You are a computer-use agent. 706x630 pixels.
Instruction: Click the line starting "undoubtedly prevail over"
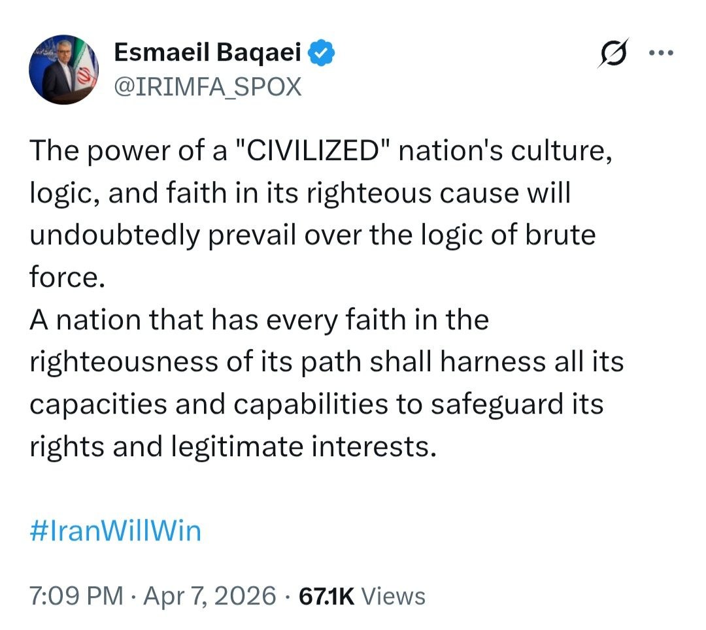pos(312,235)
